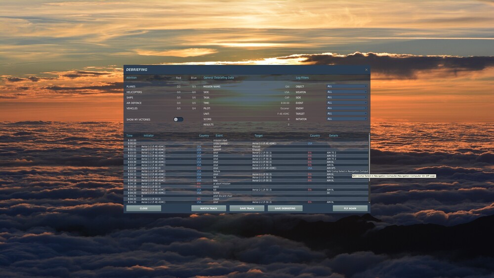Click the Ships attrition row label
494x278 pixels.
pyautogui.click(x=130, y=97)
